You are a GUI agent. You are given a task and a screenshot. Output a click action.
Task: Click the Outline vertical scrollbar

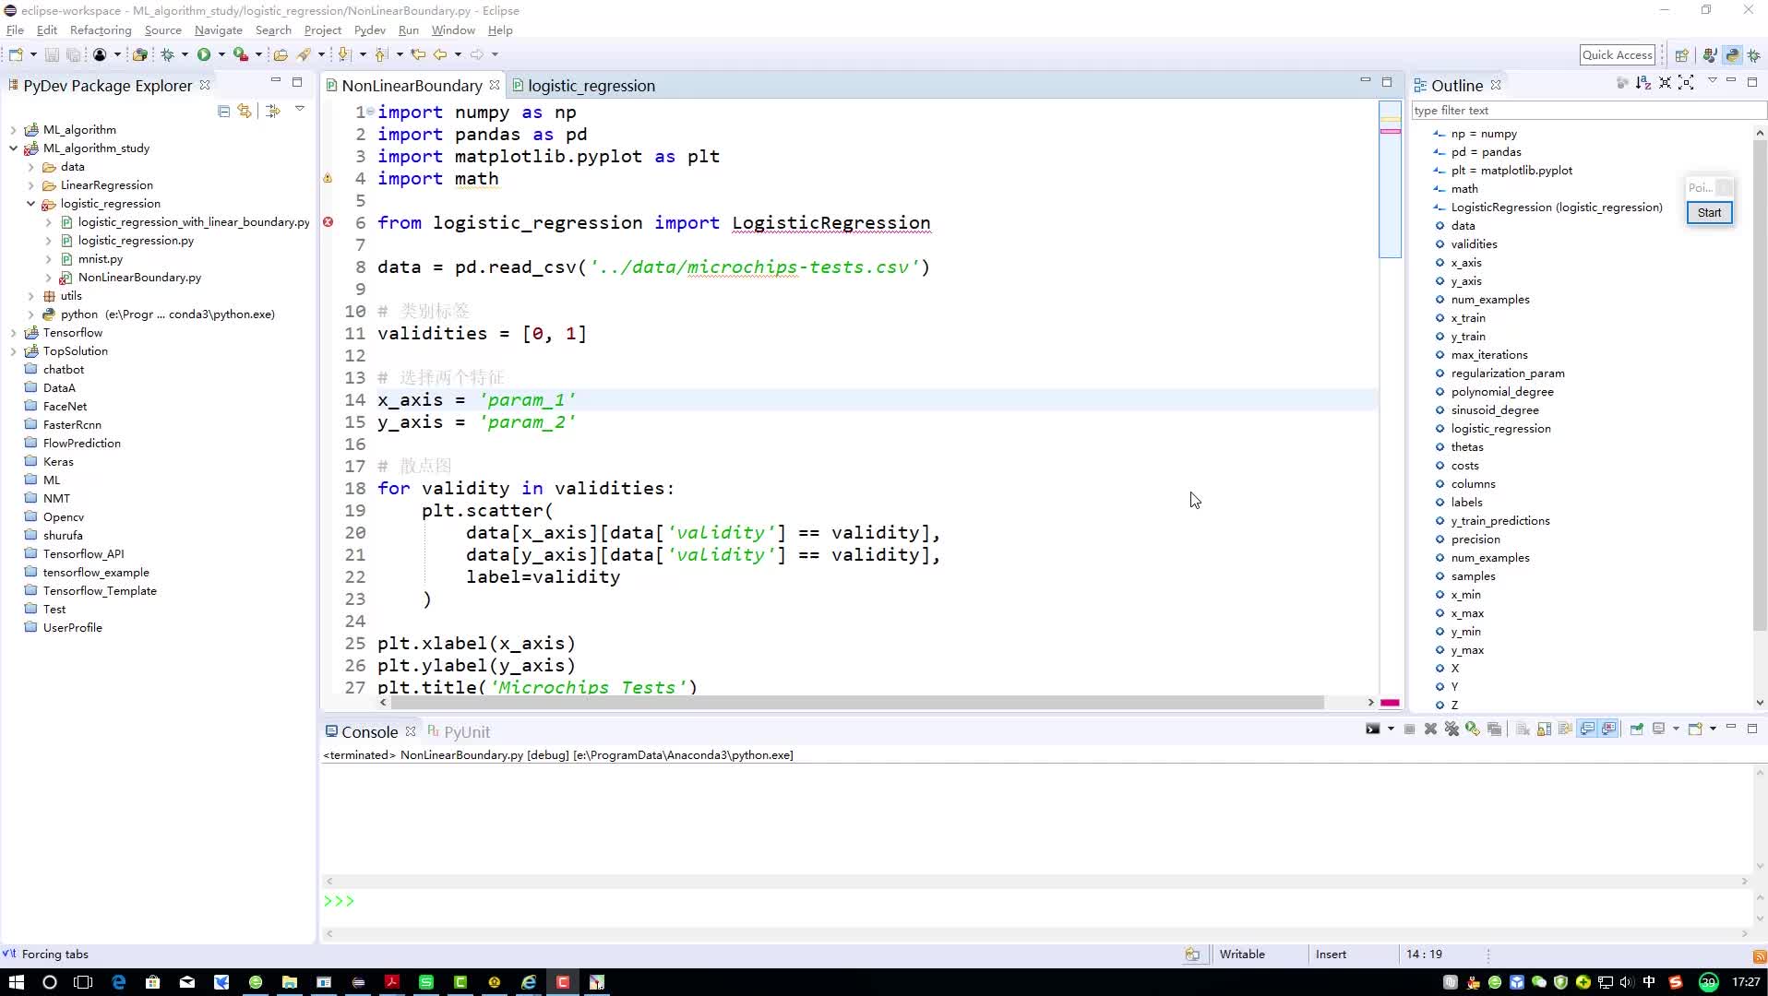(x=1759, y=385)
